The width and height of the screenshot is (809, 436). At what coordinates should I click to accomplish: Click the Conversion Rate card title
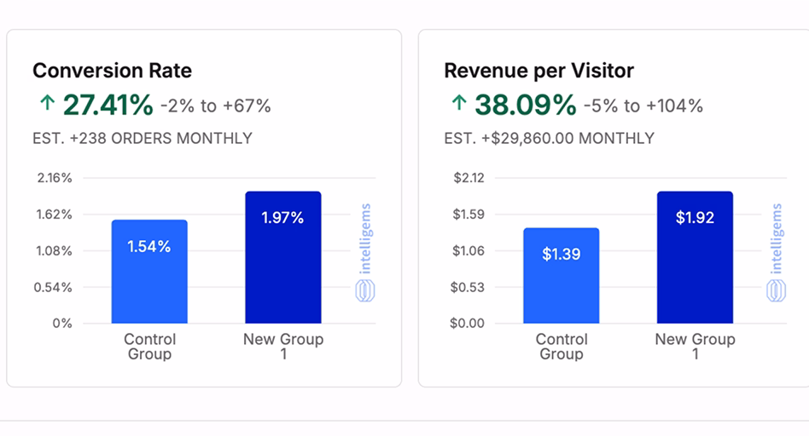(x=112, y=71)
